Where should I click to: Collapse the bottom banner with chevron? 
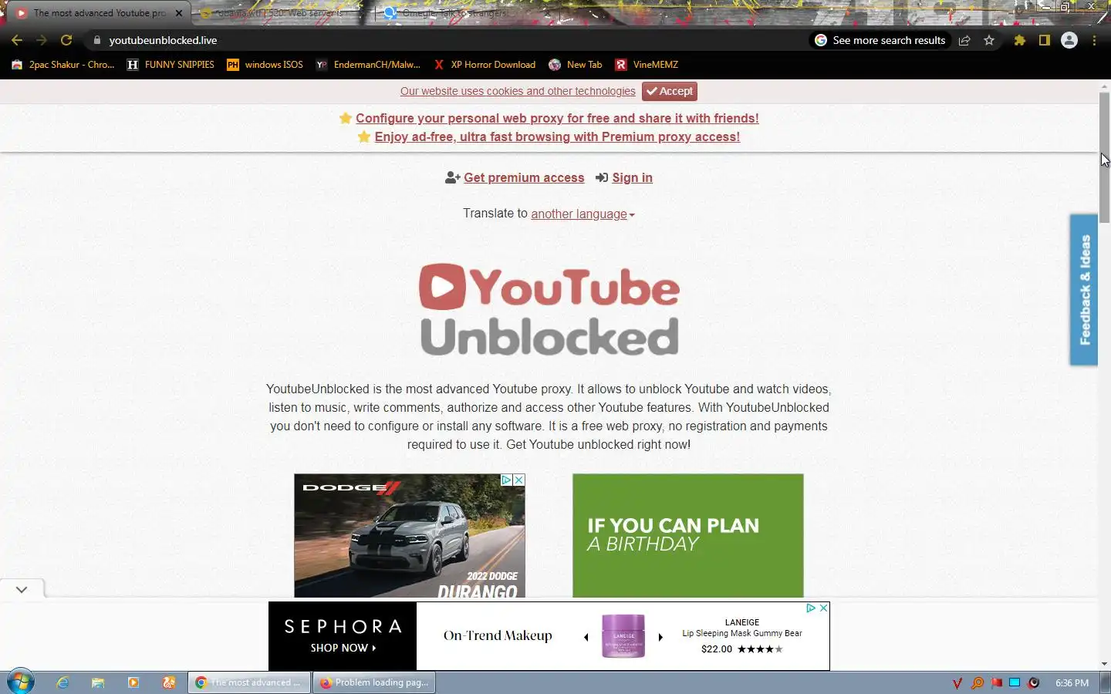pos(22,589)
